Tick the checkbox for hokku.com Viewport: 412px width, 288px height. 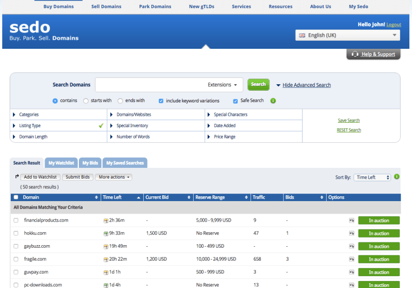click(x=16, y=233)
